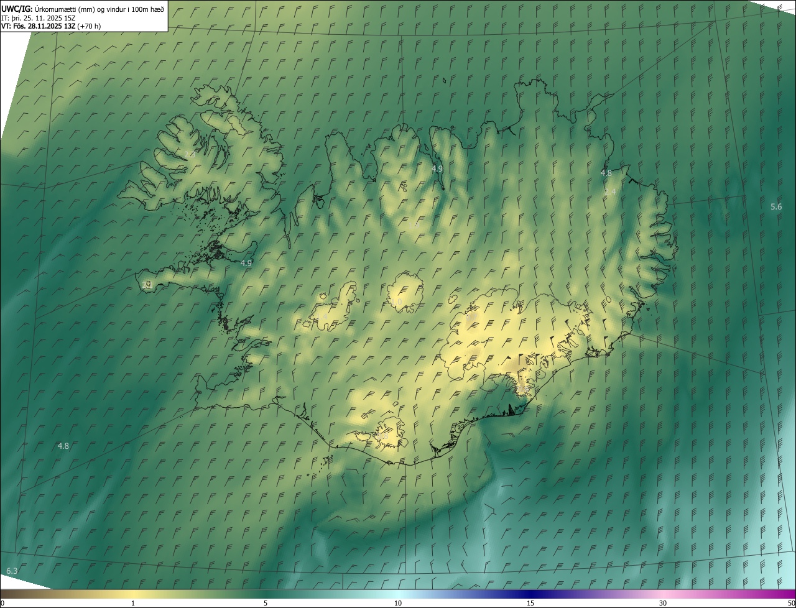Select the "2.4" value label in northeast Iceland

610,191
